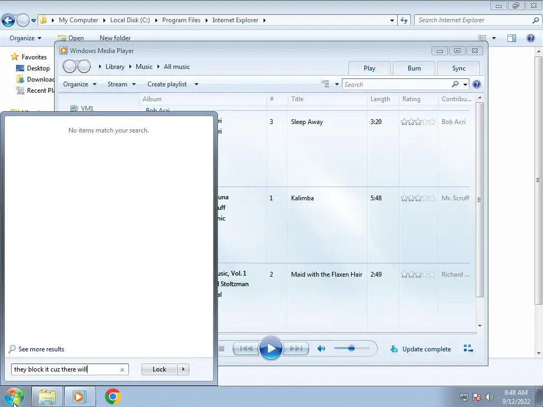Viewport: 543px width, 407px height.
Task: Launch Google Chrome from taskbar
Action: (x=112, y=396)
